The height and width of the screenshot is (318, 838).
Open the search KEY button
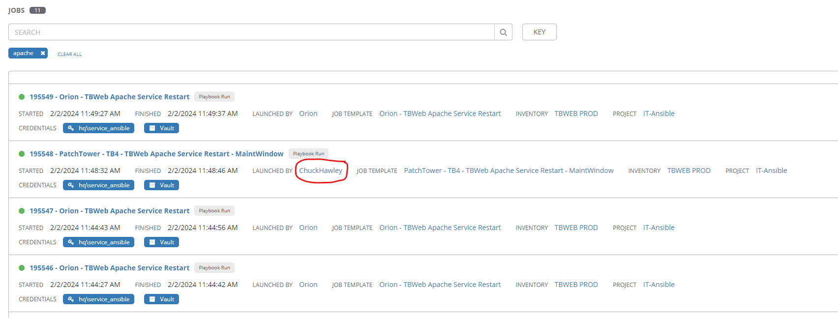click(539, 32)
